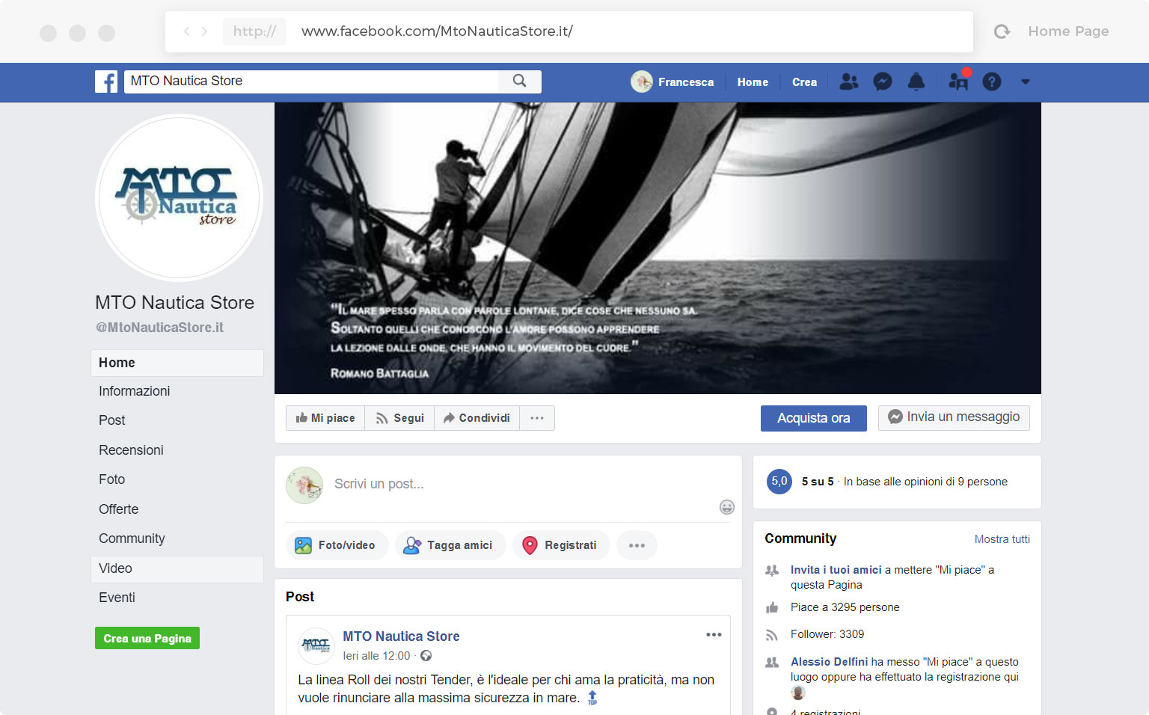Open the Crea menu in top bar
Viewport: 1149px width, 715px height.
pos(804,82)
